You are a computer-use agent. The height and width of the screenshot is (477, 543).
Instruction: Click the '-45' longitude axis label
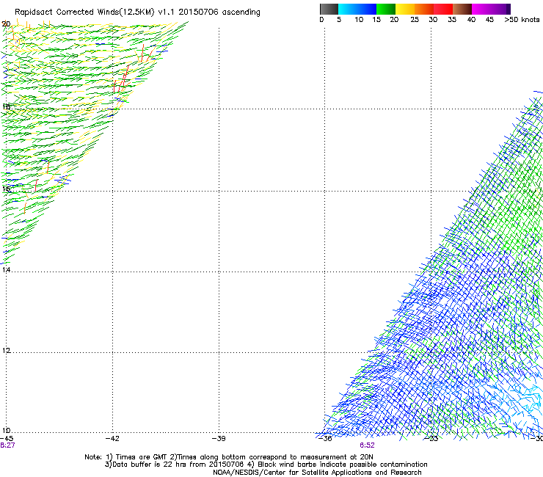pyautogui.click(x=7, y=438)
